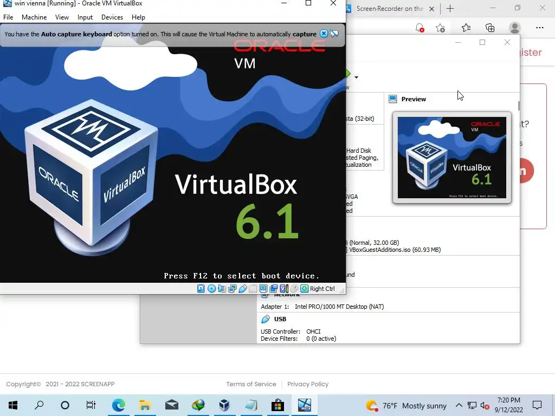The height and width of the screenshot is (416, 555).
Task: Click the USB section header in Manager
Action: pyautogui.click(x=280, y=319)
